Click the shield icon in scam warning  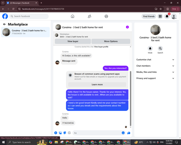[x=70, y=75]
